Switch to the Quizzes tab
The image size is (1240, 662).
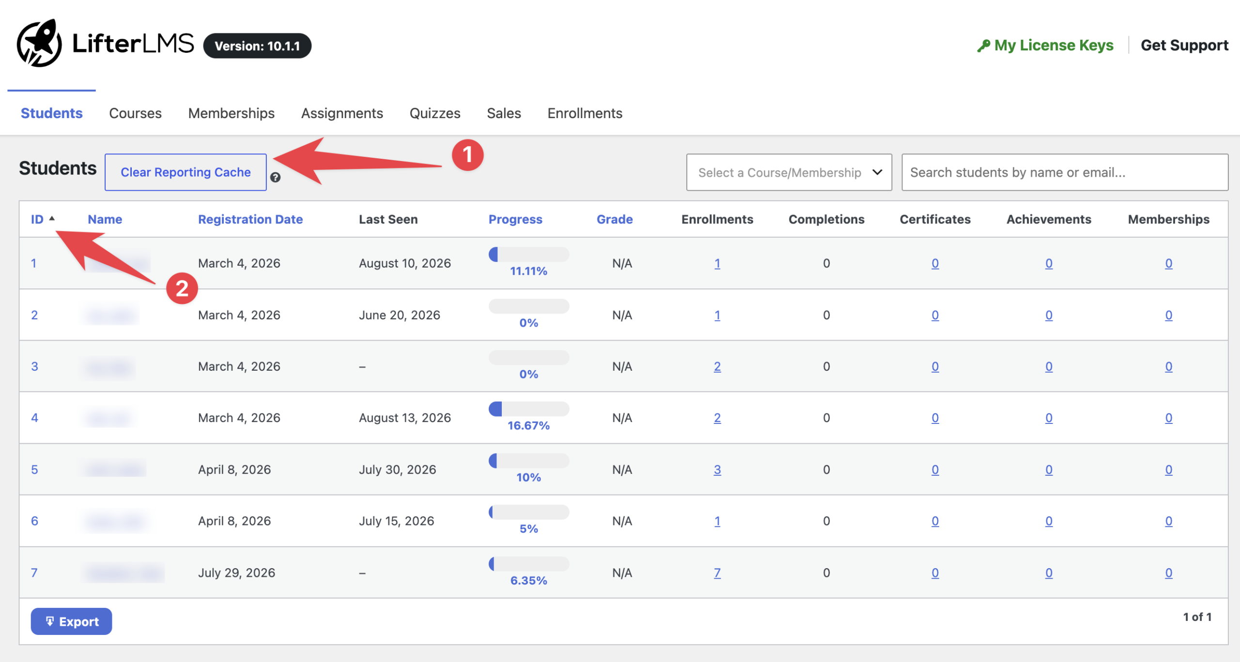(435, 113)
